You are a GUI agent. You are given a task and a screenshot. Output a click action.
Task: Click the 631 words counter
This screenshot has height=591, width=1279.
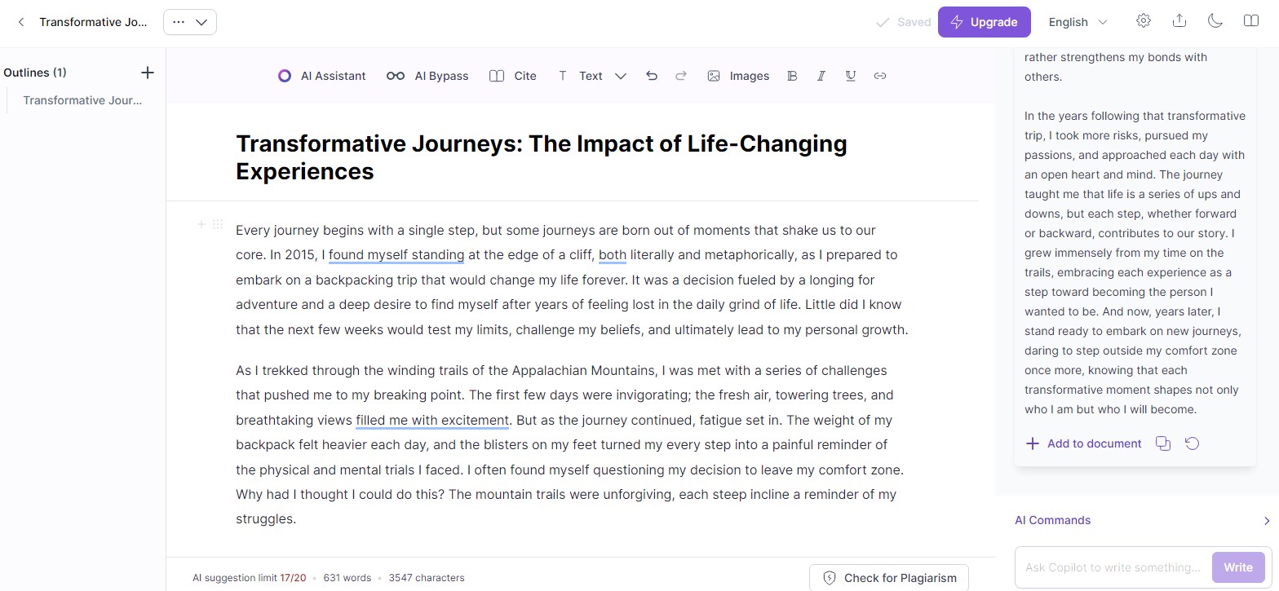click(x=347, y=578)
